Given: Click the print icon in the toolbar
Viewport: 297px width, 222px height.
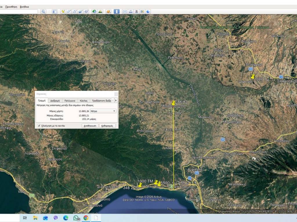Looking at the screenshot, I should (131, 12).
